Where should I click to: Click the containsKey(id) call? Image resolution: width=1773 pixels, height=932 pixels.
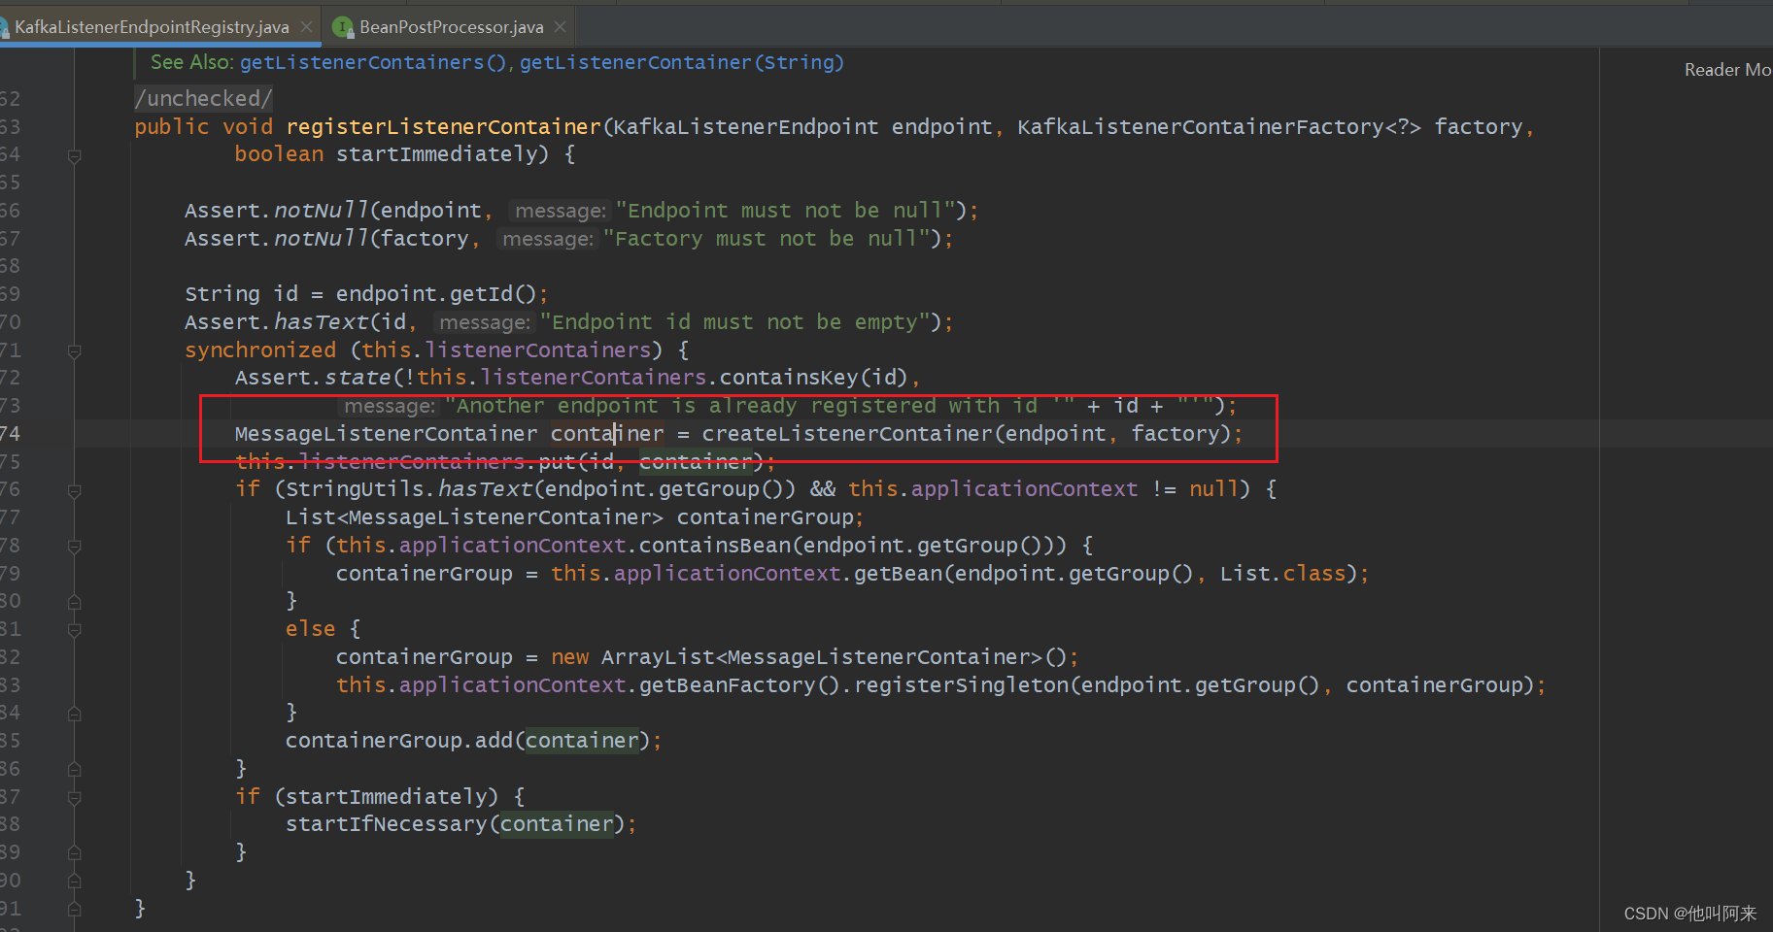(x=813, y=378)
